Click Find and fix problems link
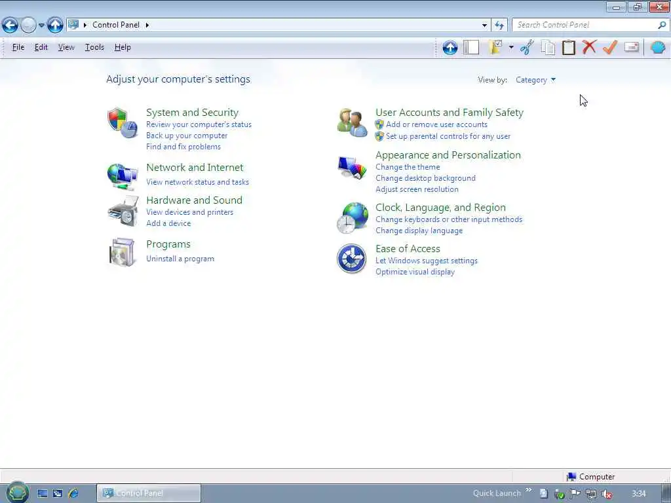Screen dimensions: 671x503 183,147
